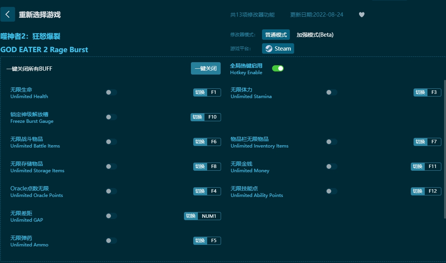Go back with the arrow icon
Image resolution: width=446 pixels, height=263 pixels.
8,15
